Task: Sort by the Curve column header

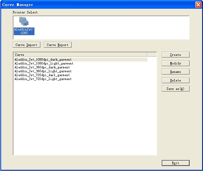Action: click(x=80, y=55)
